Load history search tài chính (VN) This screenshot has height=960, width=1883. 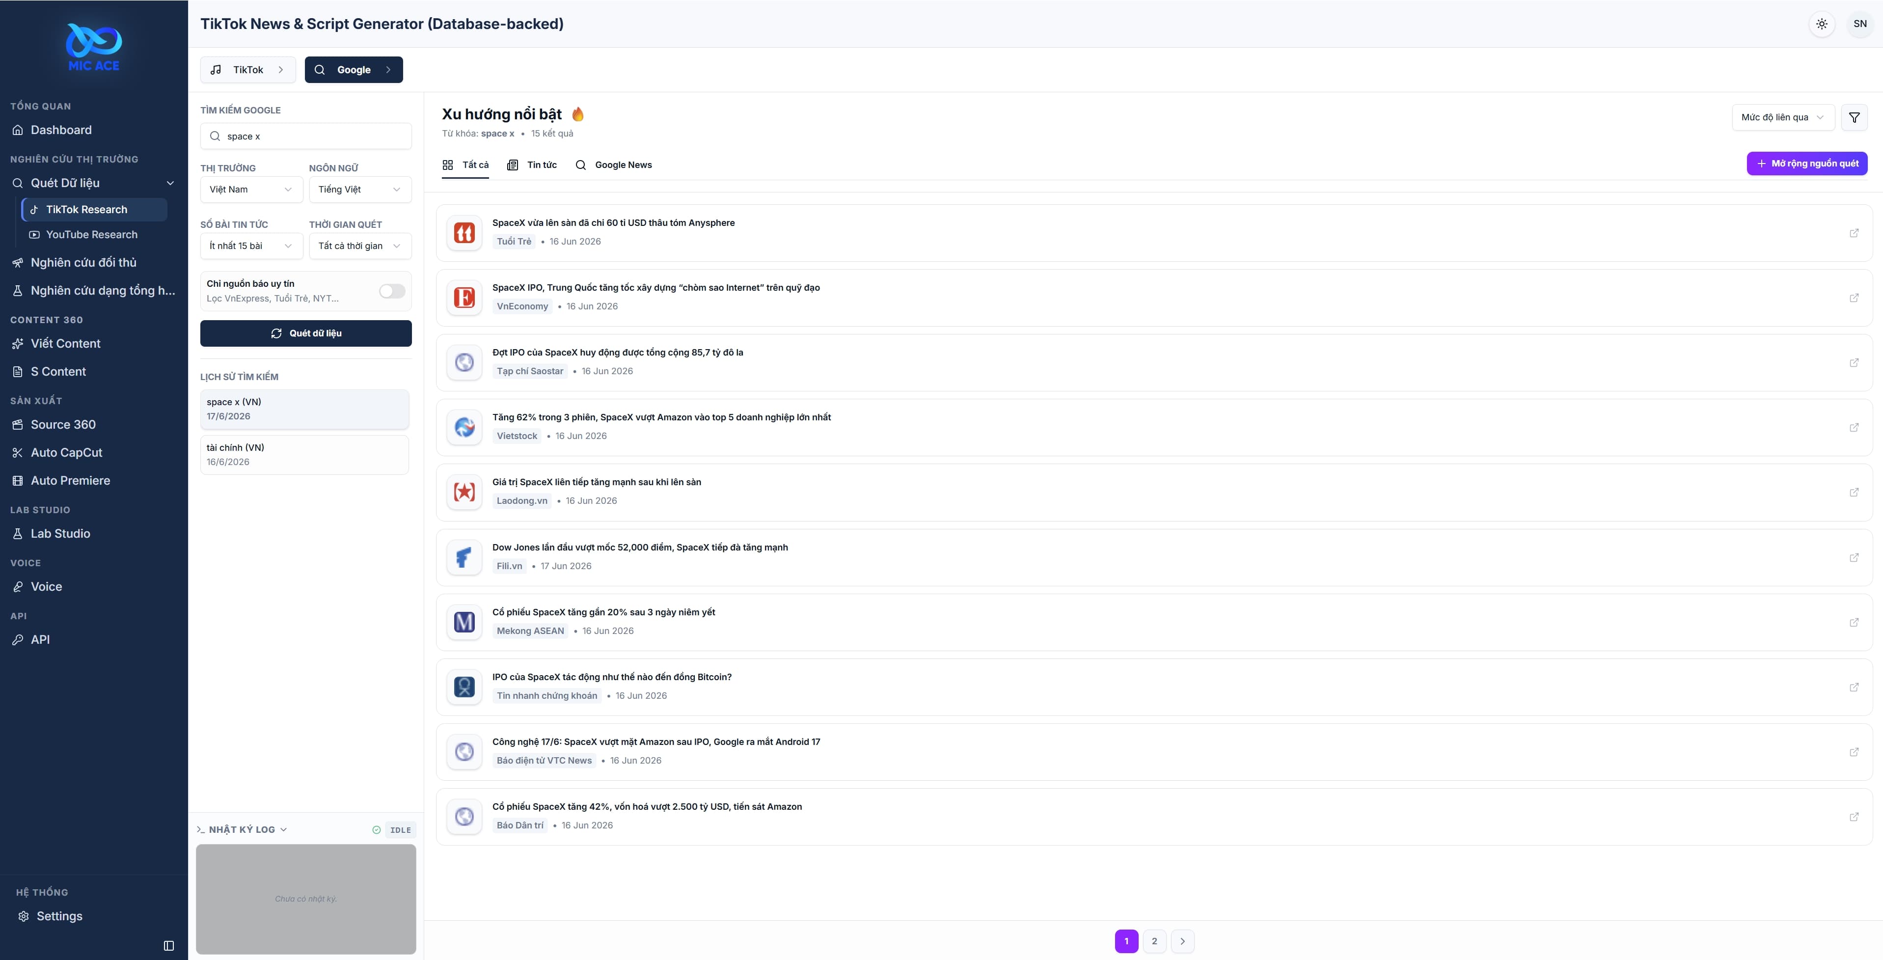pyautogui.click(x=305, y=455)
